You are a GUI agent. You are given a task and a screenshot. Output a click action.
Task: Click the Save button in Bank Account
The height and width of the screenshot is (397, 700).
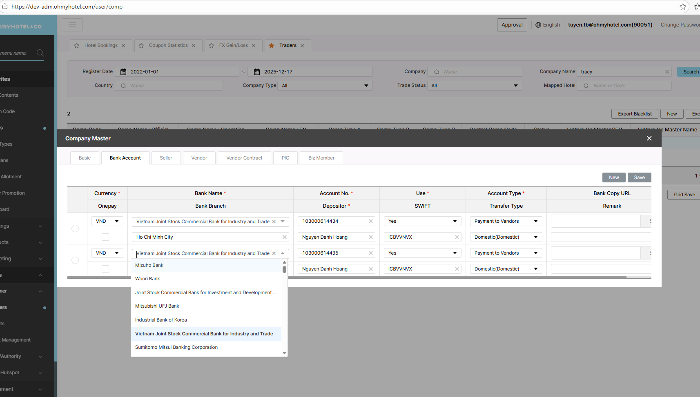click(x=639, y=177)
